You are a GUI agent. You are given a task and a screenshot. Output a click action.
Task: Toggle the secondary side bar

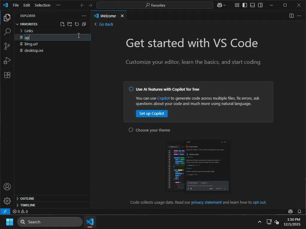click(260, 5)
